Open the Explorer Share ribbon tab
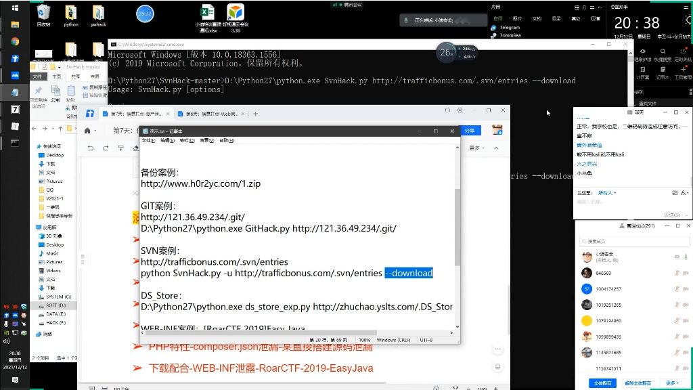The width and height of the screenshot is (693, 390). point(76,77)
